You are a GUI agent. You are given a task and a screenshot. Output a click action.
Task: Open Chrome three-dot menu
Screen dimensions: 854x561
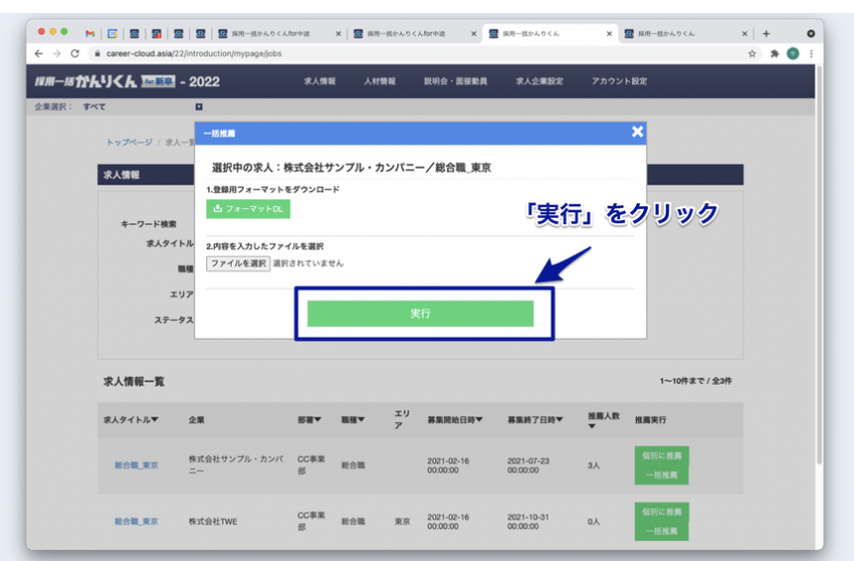(811, 54)
